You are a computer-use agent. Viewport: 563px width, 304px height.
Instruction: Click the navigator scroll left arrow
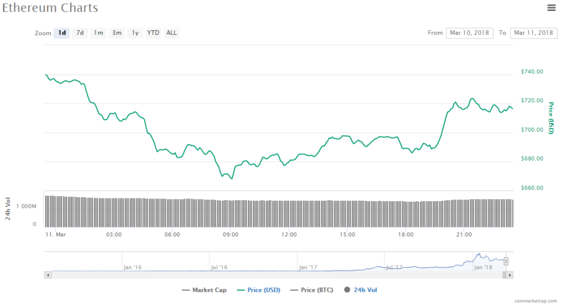pos(47,274)
